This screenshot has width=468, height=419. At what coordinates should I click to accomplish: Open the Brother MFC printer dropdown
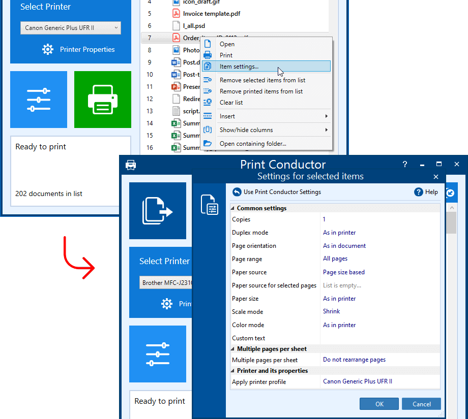tap(166, 282)
